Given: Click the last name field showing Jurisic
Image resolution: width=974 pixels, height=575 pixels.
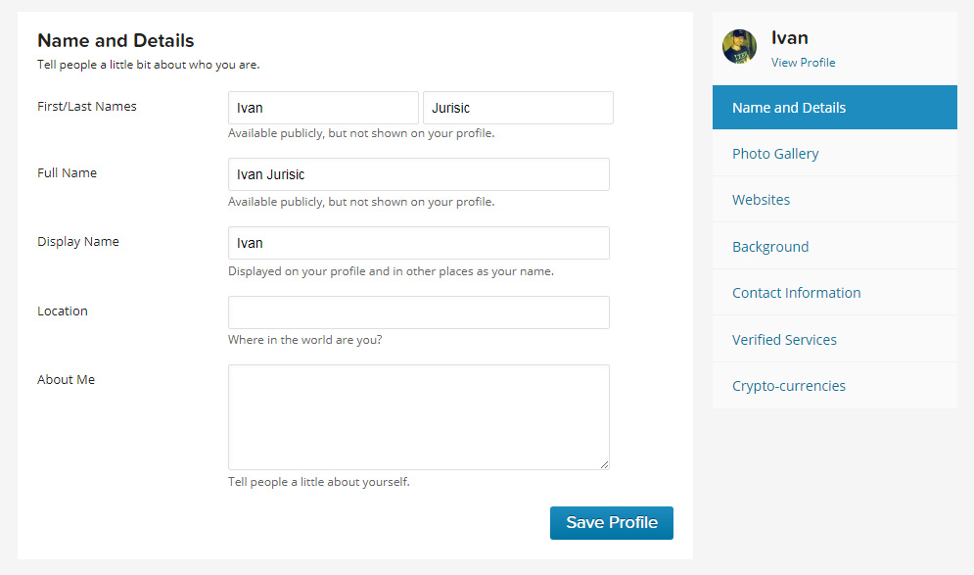Looking at the screenshot, I should 517,108.
